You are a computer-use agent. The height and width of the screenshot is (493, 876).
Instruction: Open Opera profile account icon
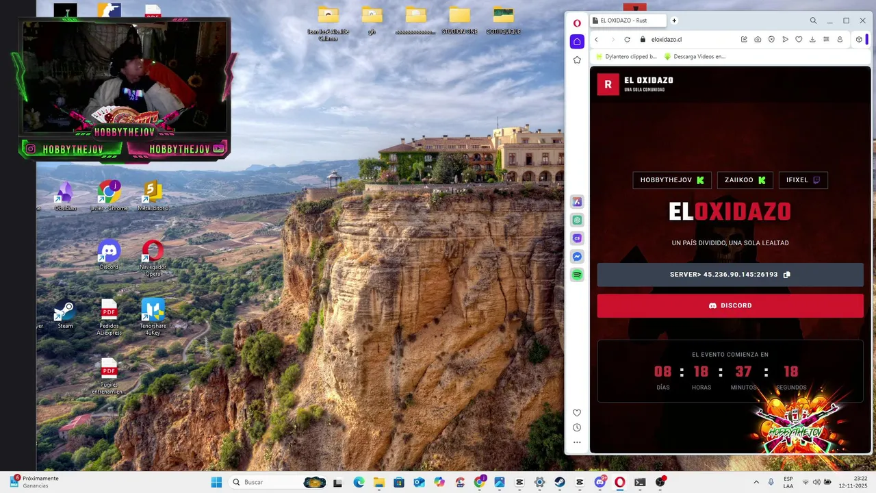840,40
